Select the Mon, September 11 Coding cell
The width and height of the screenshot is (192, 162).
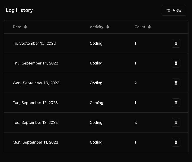[96, 142]
